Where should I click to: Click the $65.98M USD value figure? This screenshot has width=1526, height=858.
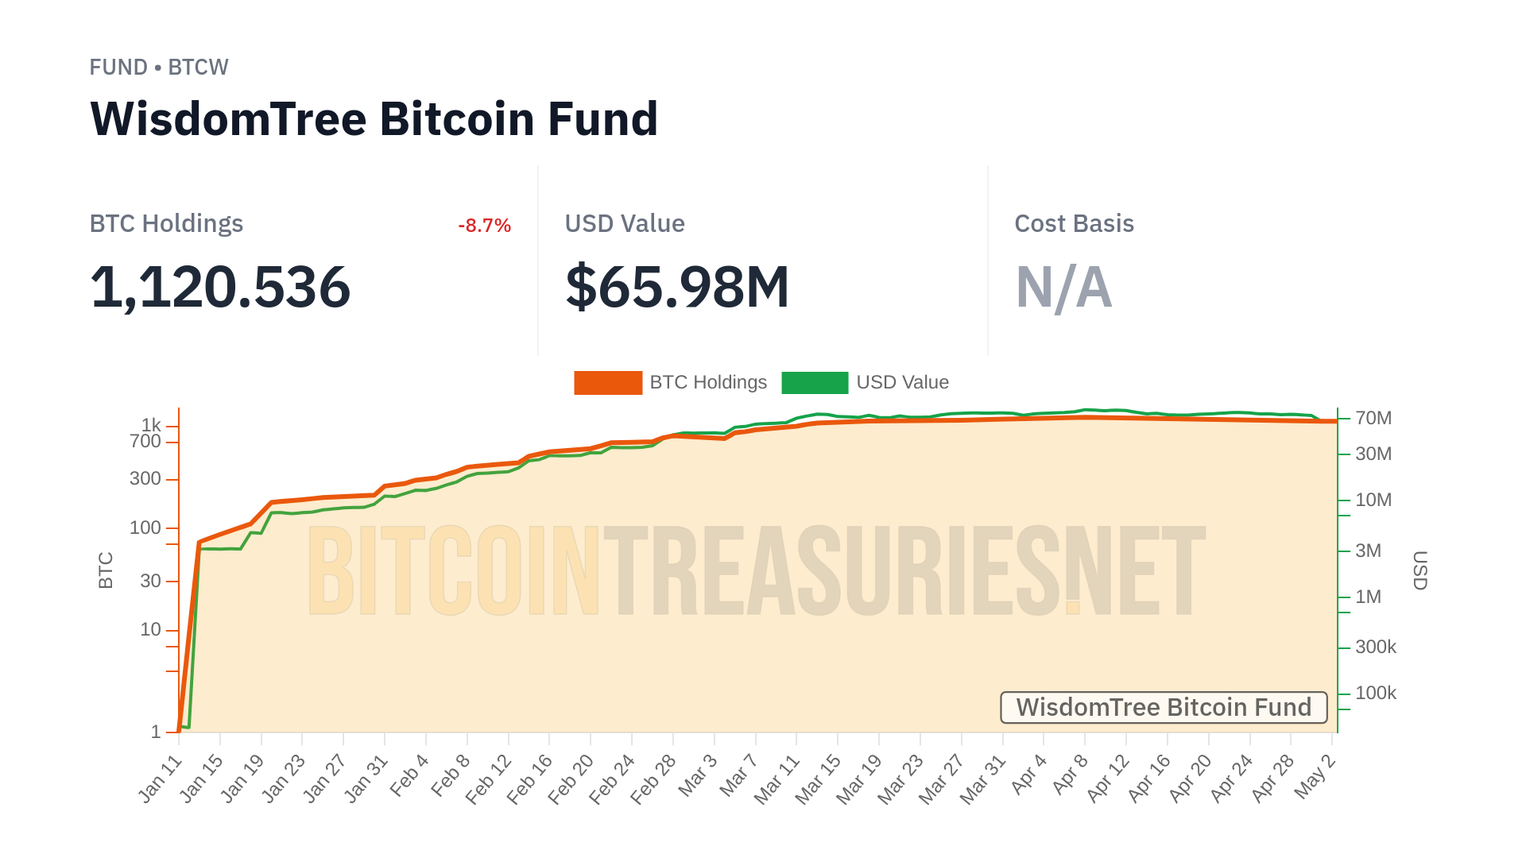677,287
